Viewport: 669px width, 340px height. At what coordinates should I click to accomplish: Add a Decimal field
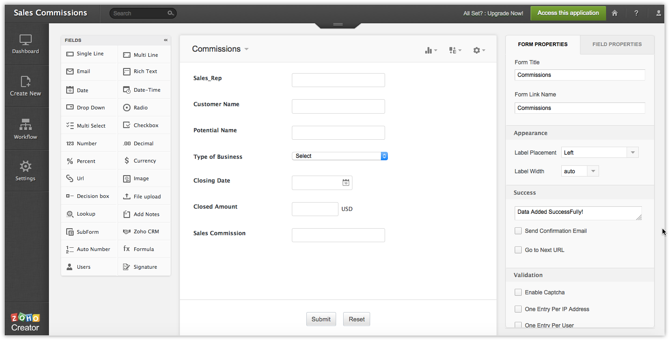[144, 143]
